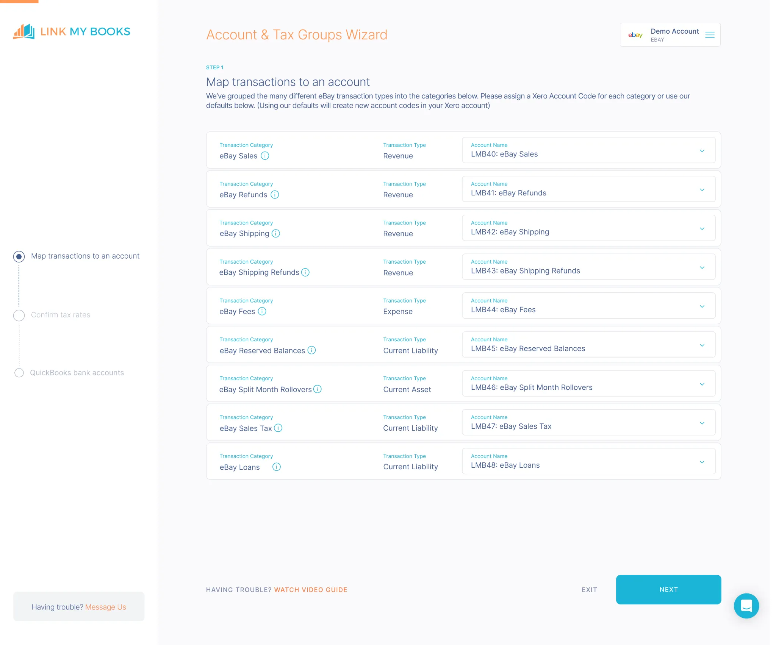Go to QuickBooks bank accounts step
The height and width of the screenshot is (645, 776).
(77, 373)
